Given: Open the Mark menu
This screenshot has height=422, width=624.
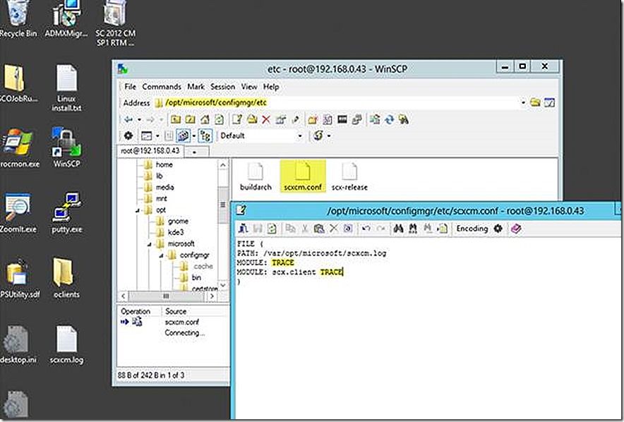Looking at the screenshot, I should tap(196, 87).
